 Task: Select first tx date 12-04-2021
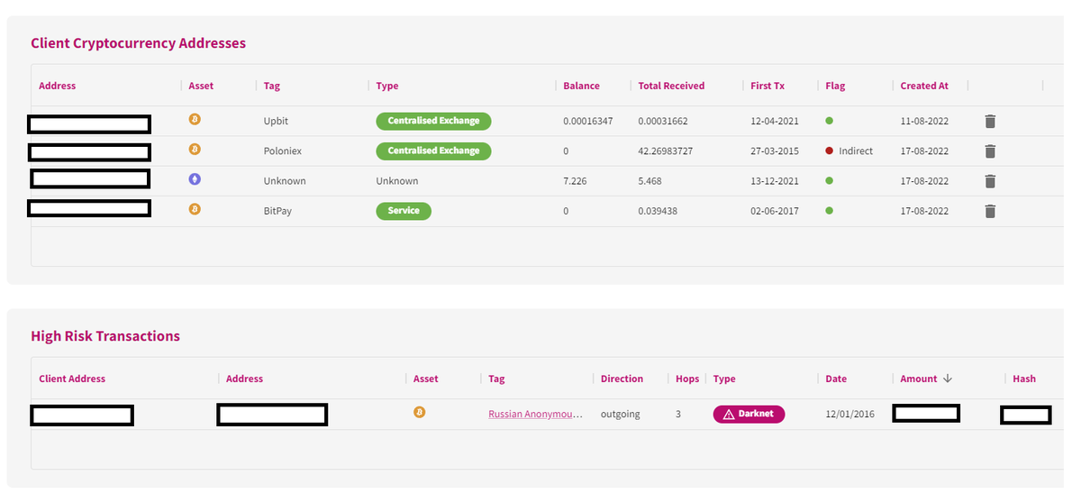[775, 121]
